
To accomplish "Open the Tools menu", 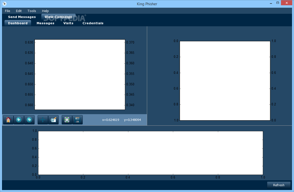I will point(32,11).
